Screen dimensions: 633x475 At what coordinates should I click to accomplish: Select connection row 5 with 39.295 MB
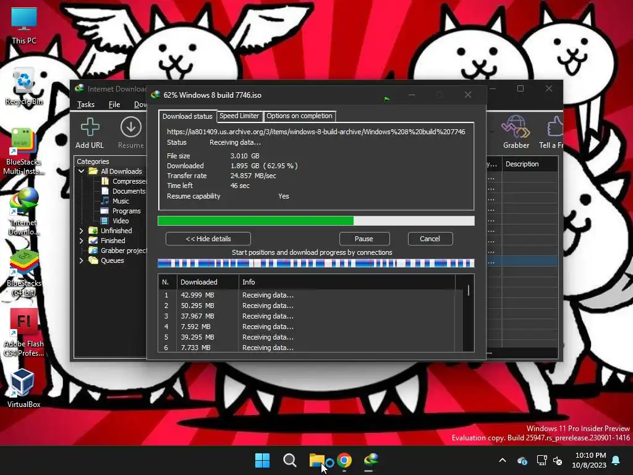coord(310,337)
